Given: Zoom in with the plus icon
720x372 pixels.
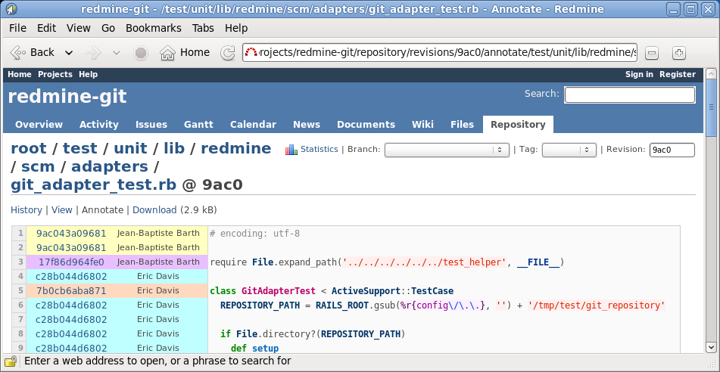Looking at the screenshot, I should 679,53.
